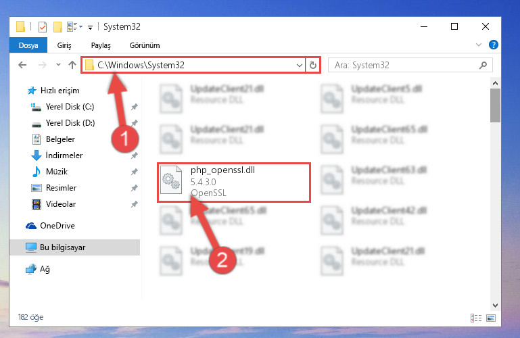
Task: Open the Customize Quick Access Toolbar dropdown
Action: coord(90,28)
